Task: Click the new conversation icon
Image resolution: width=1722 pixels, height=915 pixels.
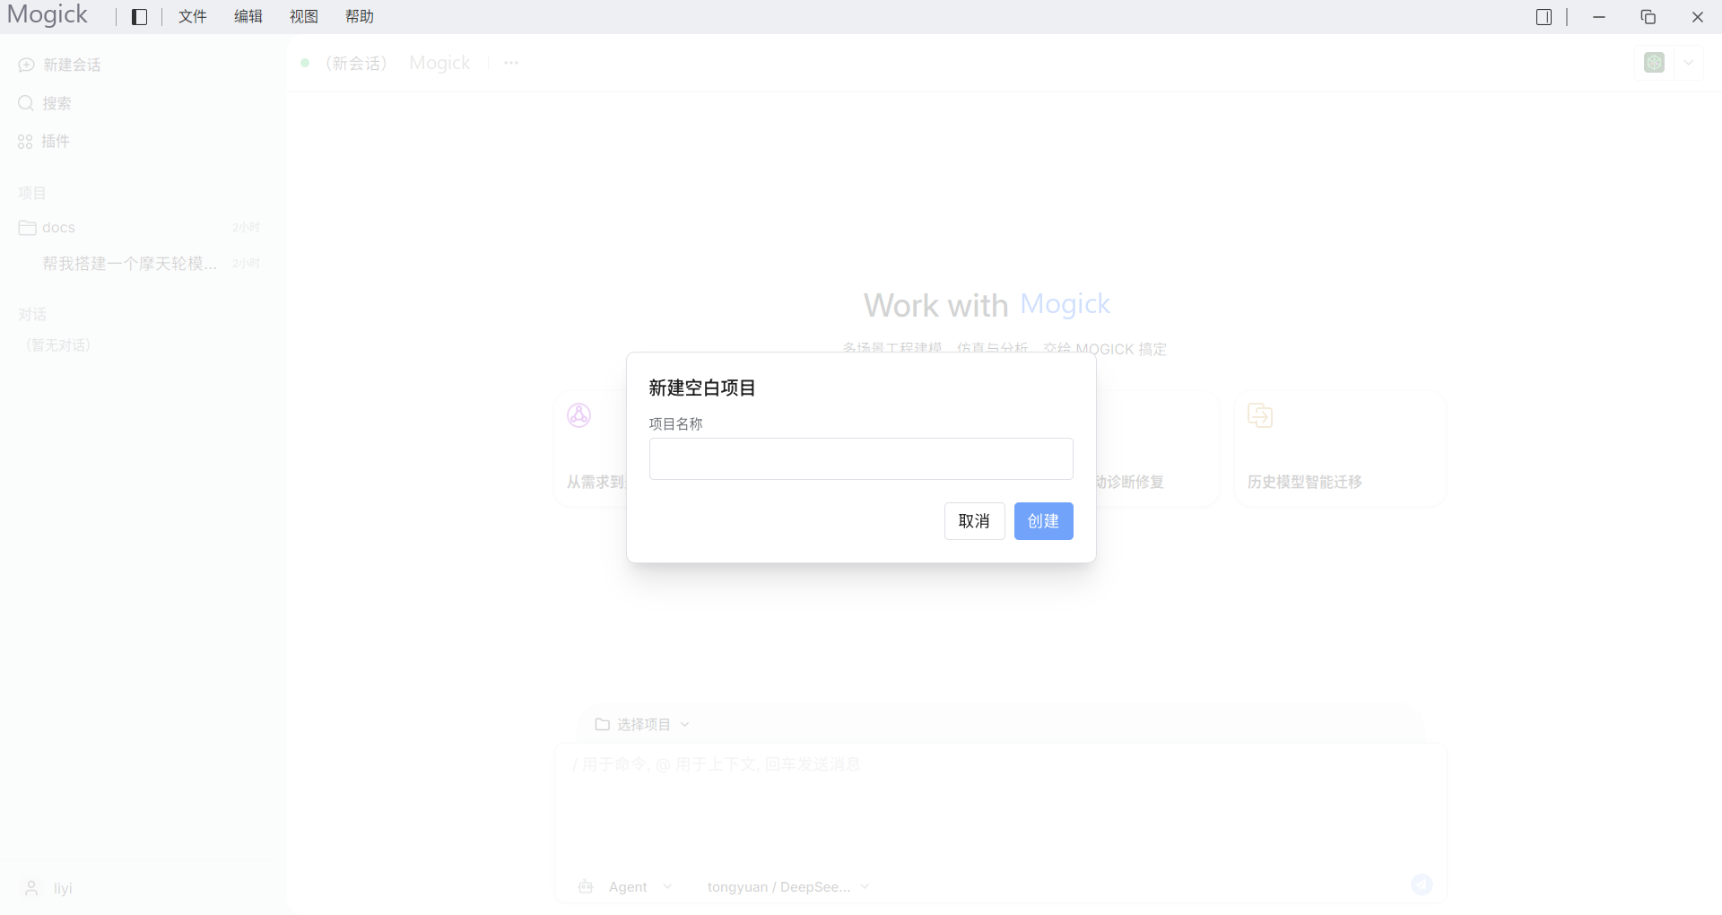Action: [26, 65]
